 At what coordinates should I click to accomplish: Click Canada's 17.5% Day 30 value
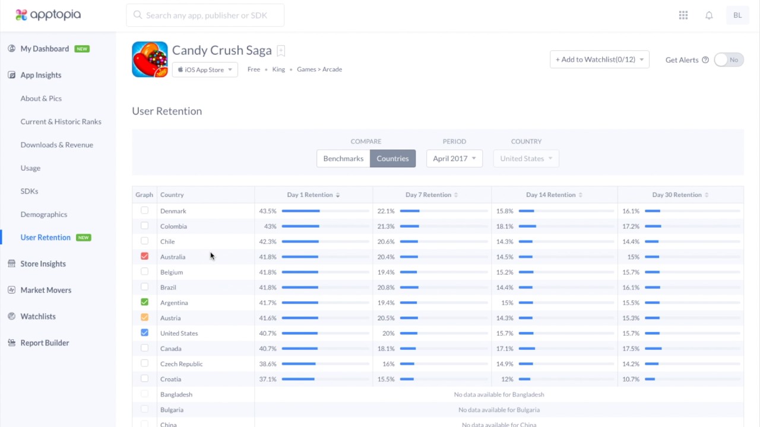[631, 349]
